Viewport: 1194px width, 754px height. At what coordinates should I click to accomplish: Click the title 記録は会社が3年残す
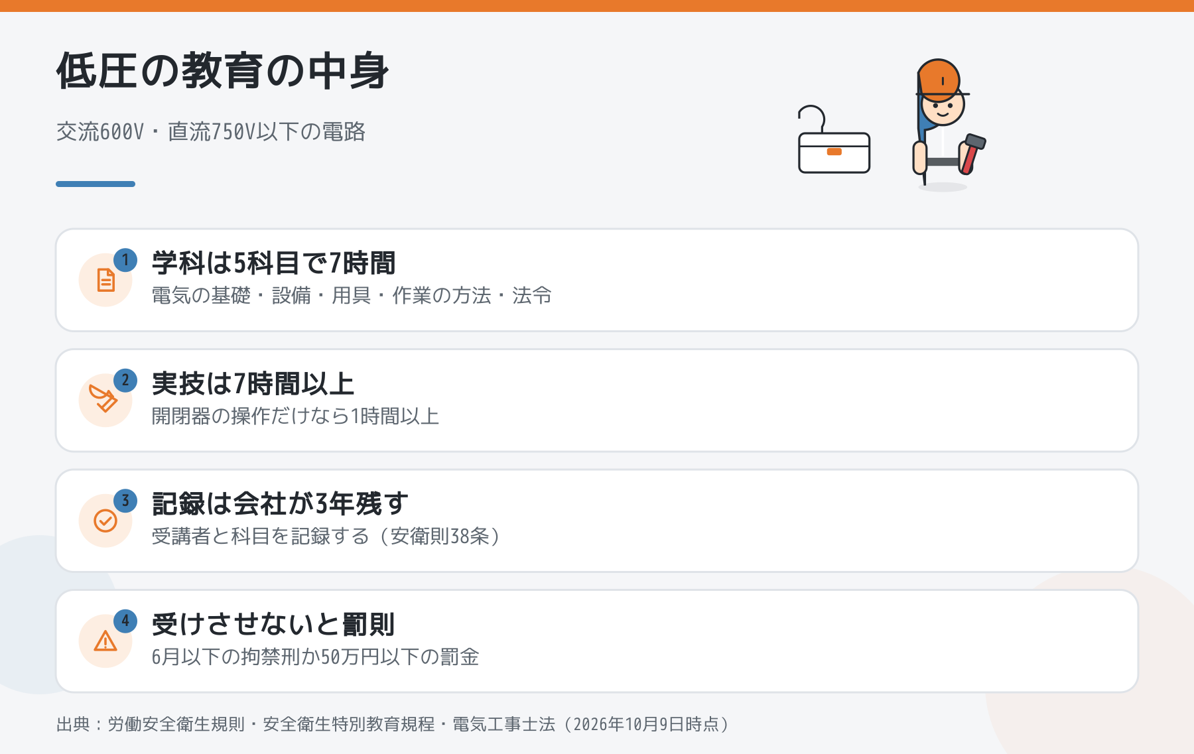280,504
